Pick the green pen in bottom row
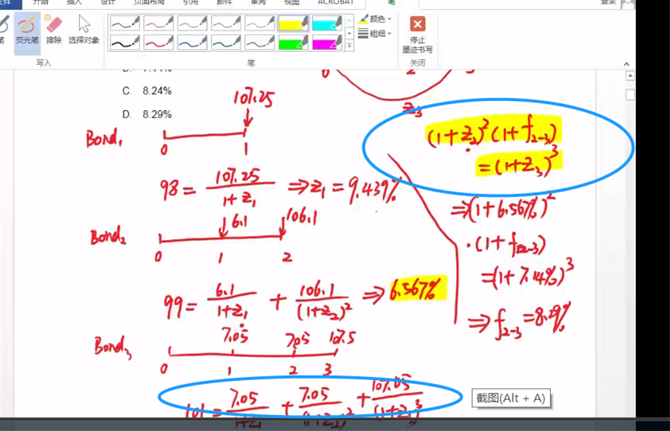The image size is (670, 431). pos(226,43)
